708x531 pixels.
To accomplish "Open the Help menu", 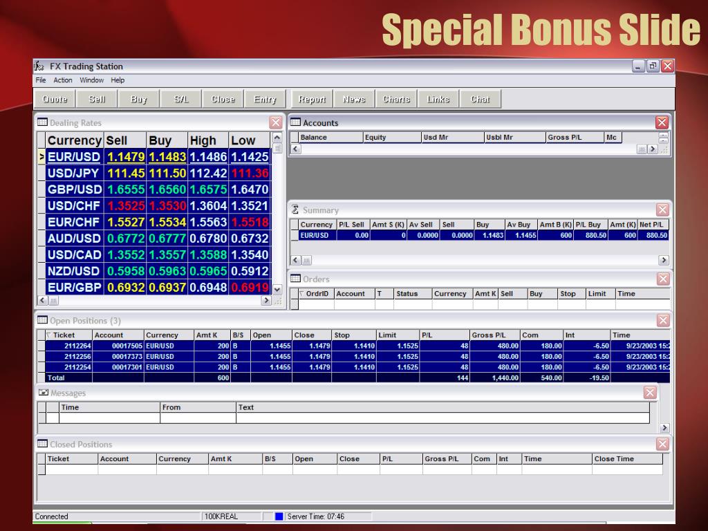I will [x=118, y=80].
